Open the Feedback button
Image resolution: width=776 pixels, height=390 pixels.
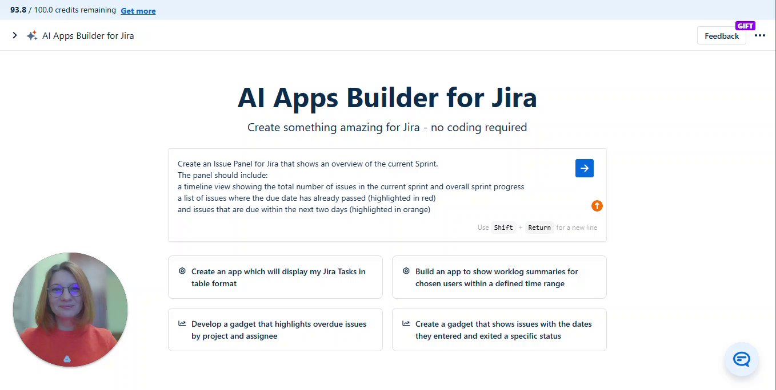pyautogui.click(x=721, y=36)
